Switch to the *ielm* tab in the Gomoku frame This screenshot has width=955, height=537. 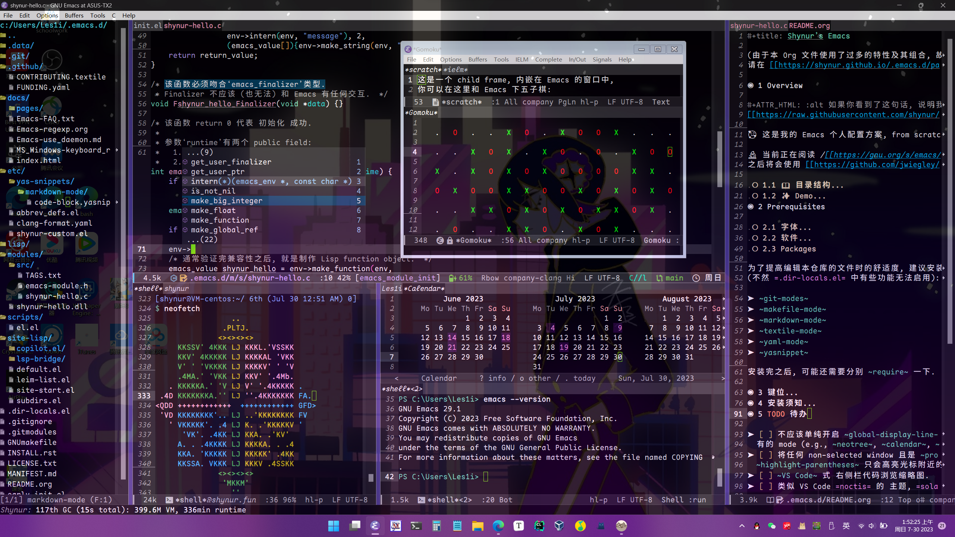[x=455, y=69]
